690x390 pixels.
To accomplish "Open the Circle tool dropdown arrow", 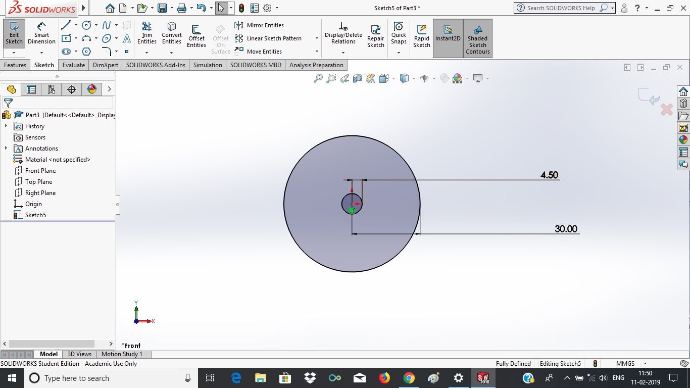I will (x=96, y=25).
